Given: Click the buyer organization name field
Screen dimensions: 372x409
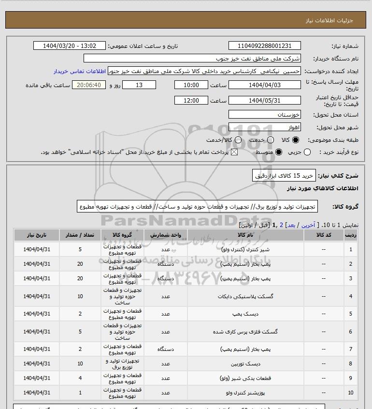Looking at the screenshot, I should tap(192, 58).
